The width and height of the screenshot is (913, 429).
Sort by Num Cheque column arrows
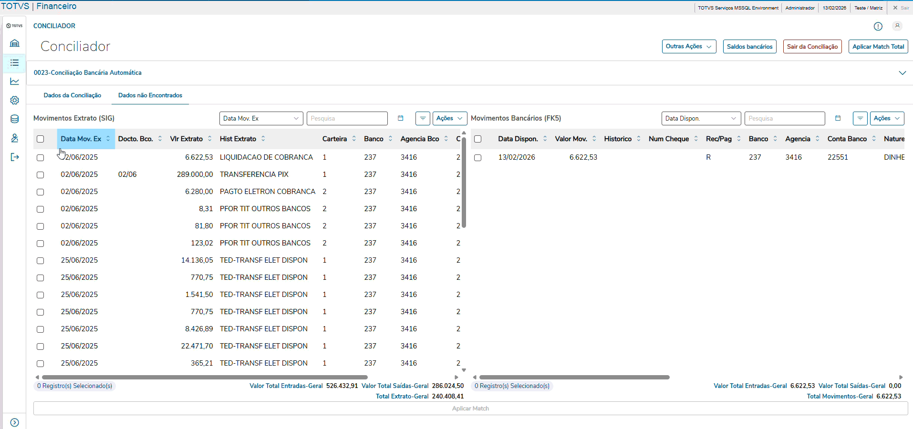point(696,139)
